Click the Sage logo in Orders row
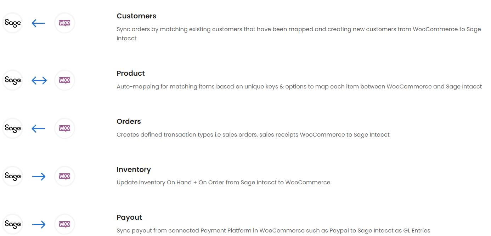Viewport: 491px width, 236px height. point(13,128)
